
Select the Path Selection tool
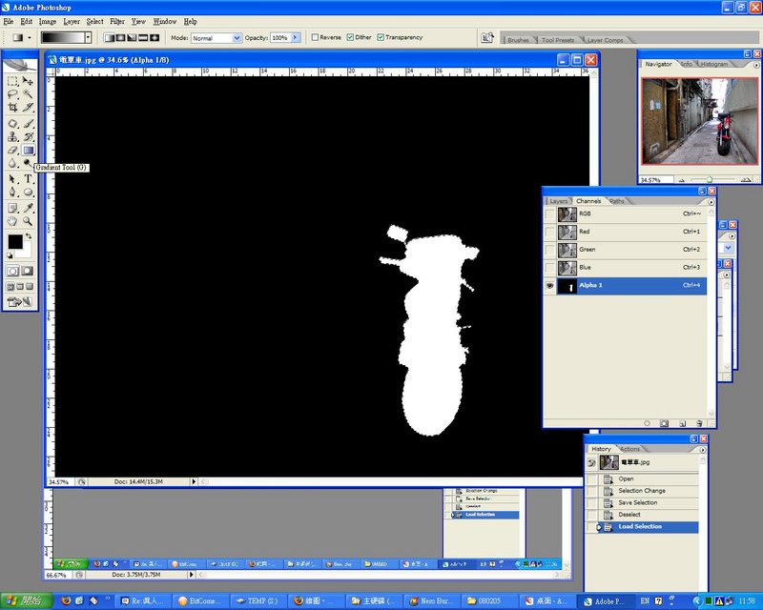click(12, 179)
